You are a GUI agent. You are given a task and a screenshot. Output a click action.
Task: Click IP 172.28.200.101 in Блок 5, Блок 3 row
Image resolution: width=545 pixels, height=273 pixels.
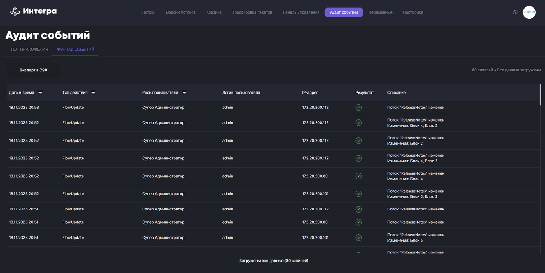pos(316,194)
